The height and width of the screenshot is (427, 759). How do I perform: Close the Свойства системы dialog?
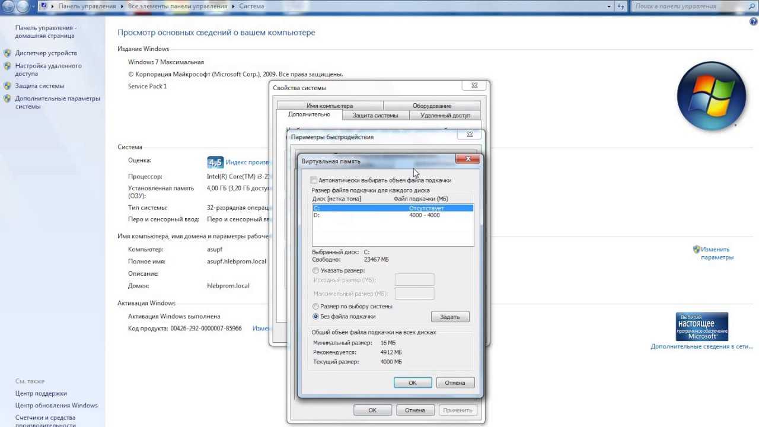pyautogui.click(x=474, y=85)
